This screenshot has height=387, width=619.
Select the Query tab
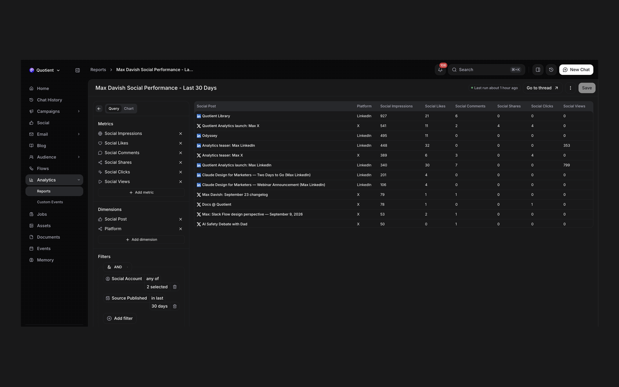[114, 109]
